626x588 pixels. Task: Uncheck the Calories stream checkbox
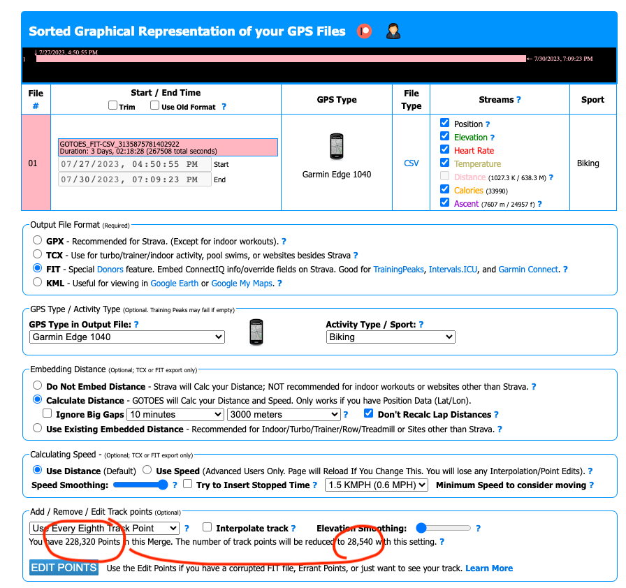(445, 189)
